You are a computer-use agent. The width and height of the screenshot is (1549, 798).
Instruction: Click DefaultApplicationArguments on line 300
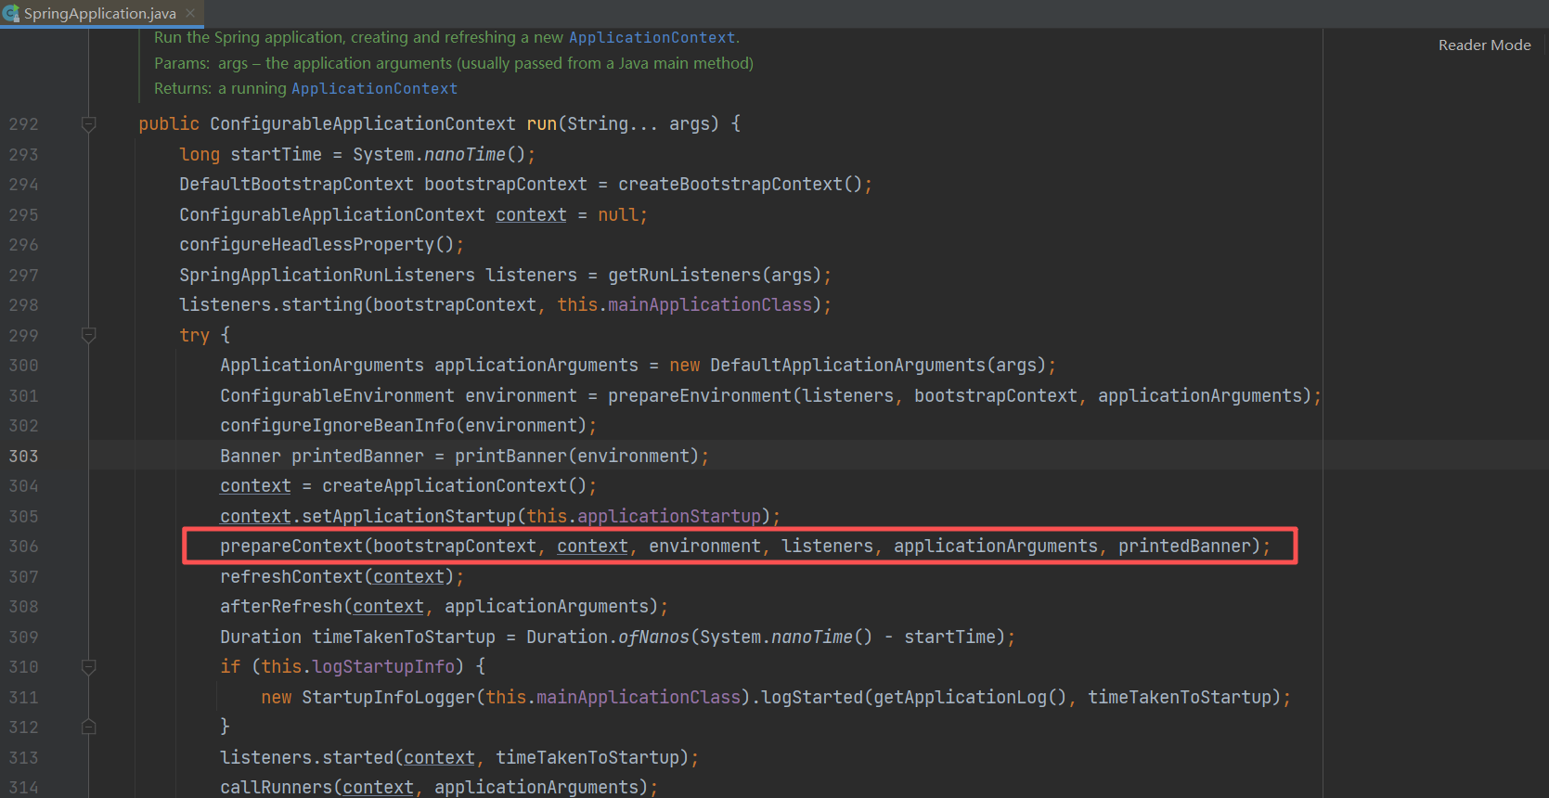(x=847, y=365)
